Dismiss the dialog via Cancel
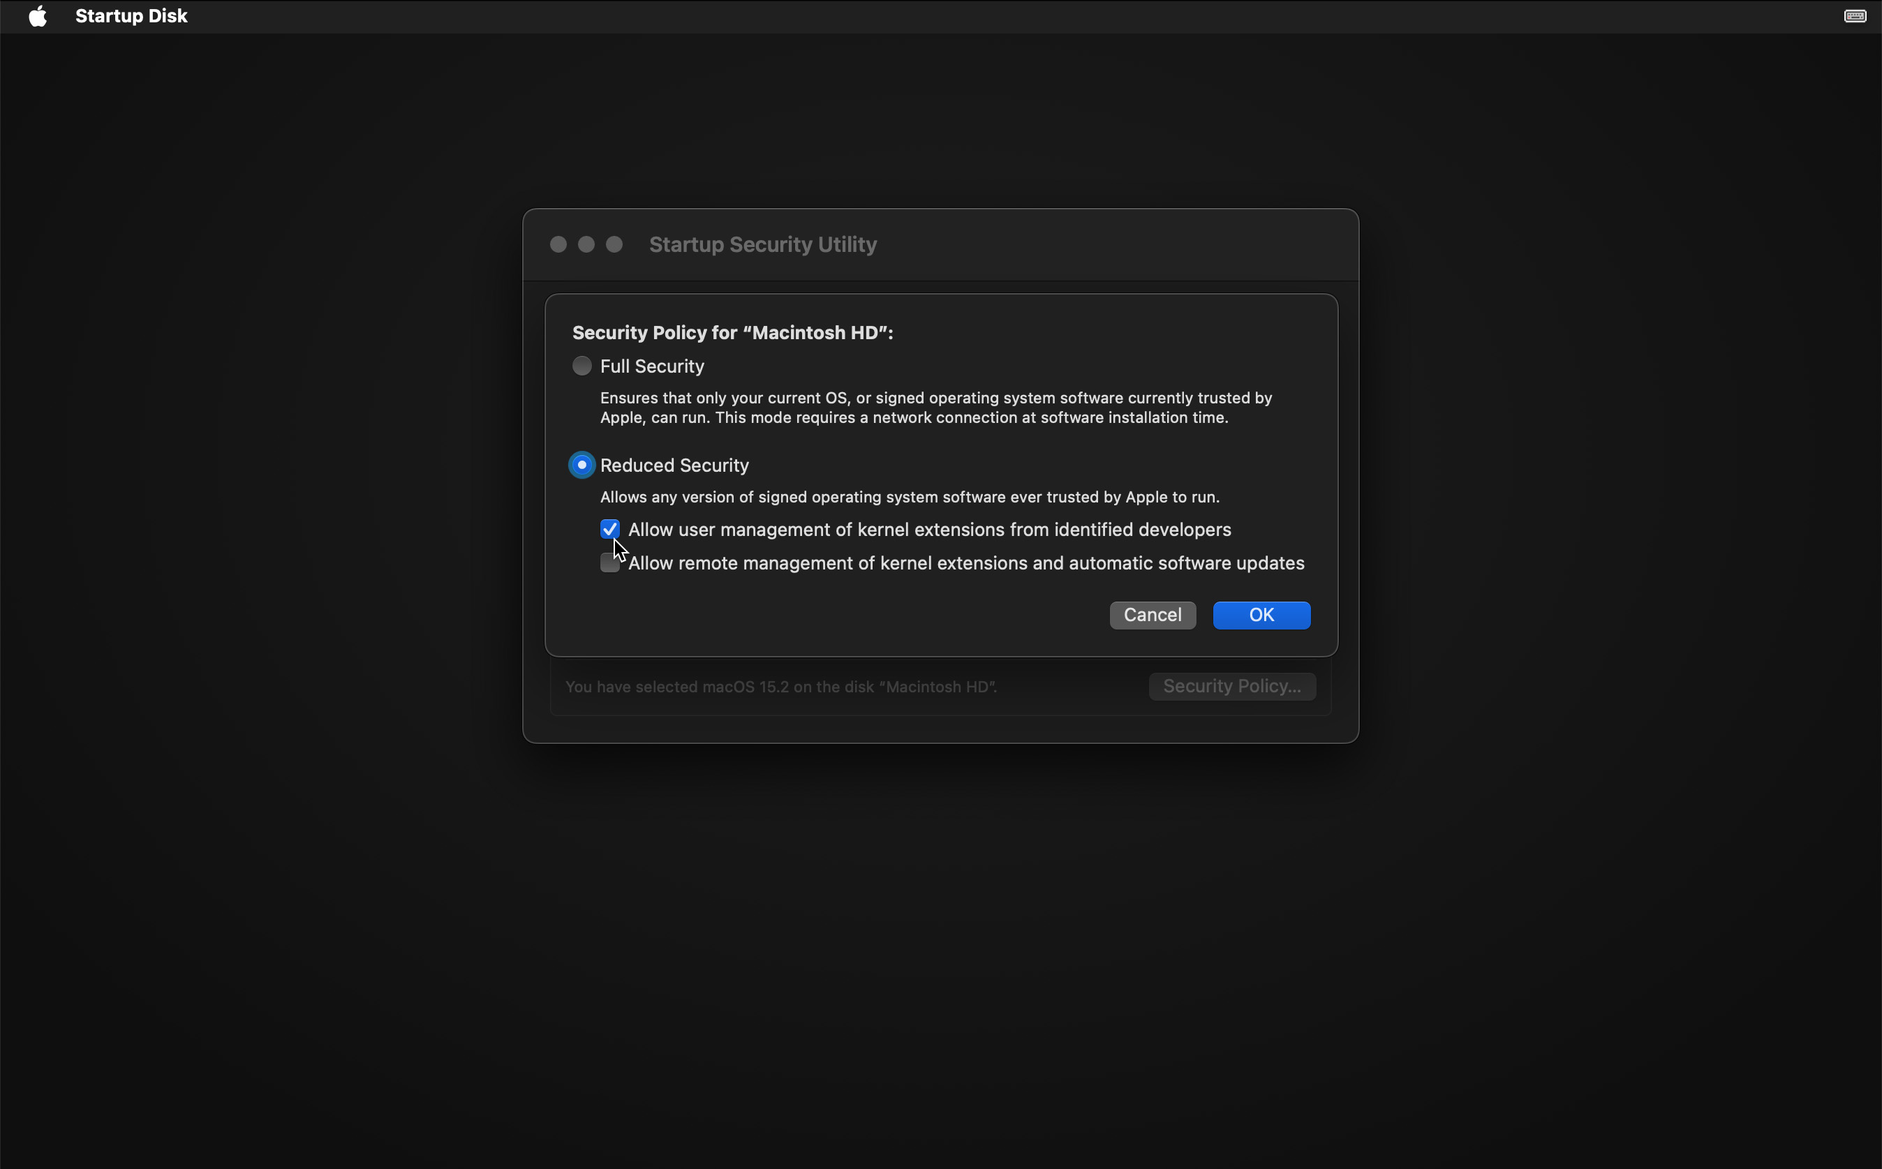The width and height of the screenshot is (1882, 1169). coord(1152,615)
